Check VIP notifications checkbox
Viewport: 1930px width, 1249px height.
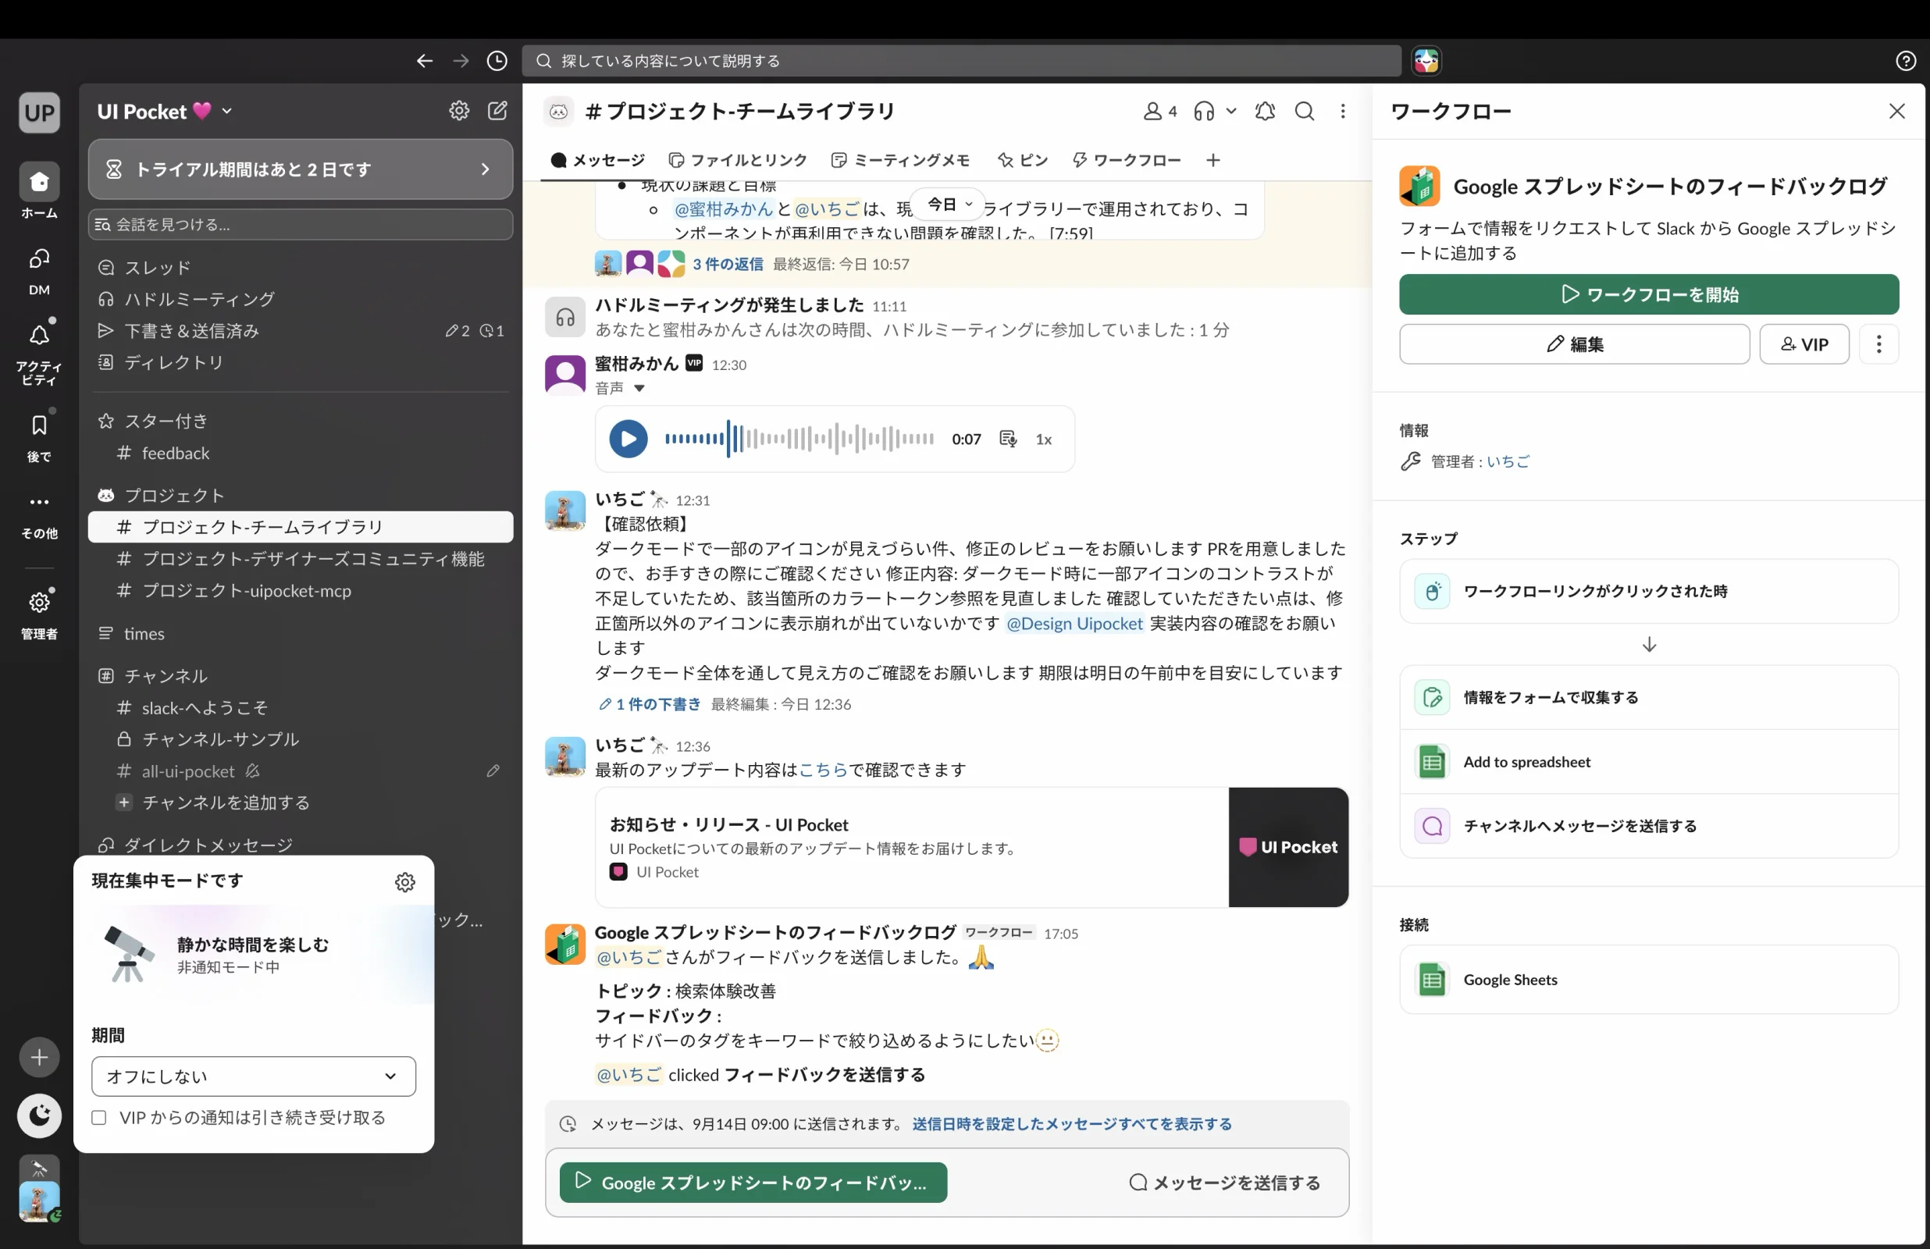pos(99,1118)
